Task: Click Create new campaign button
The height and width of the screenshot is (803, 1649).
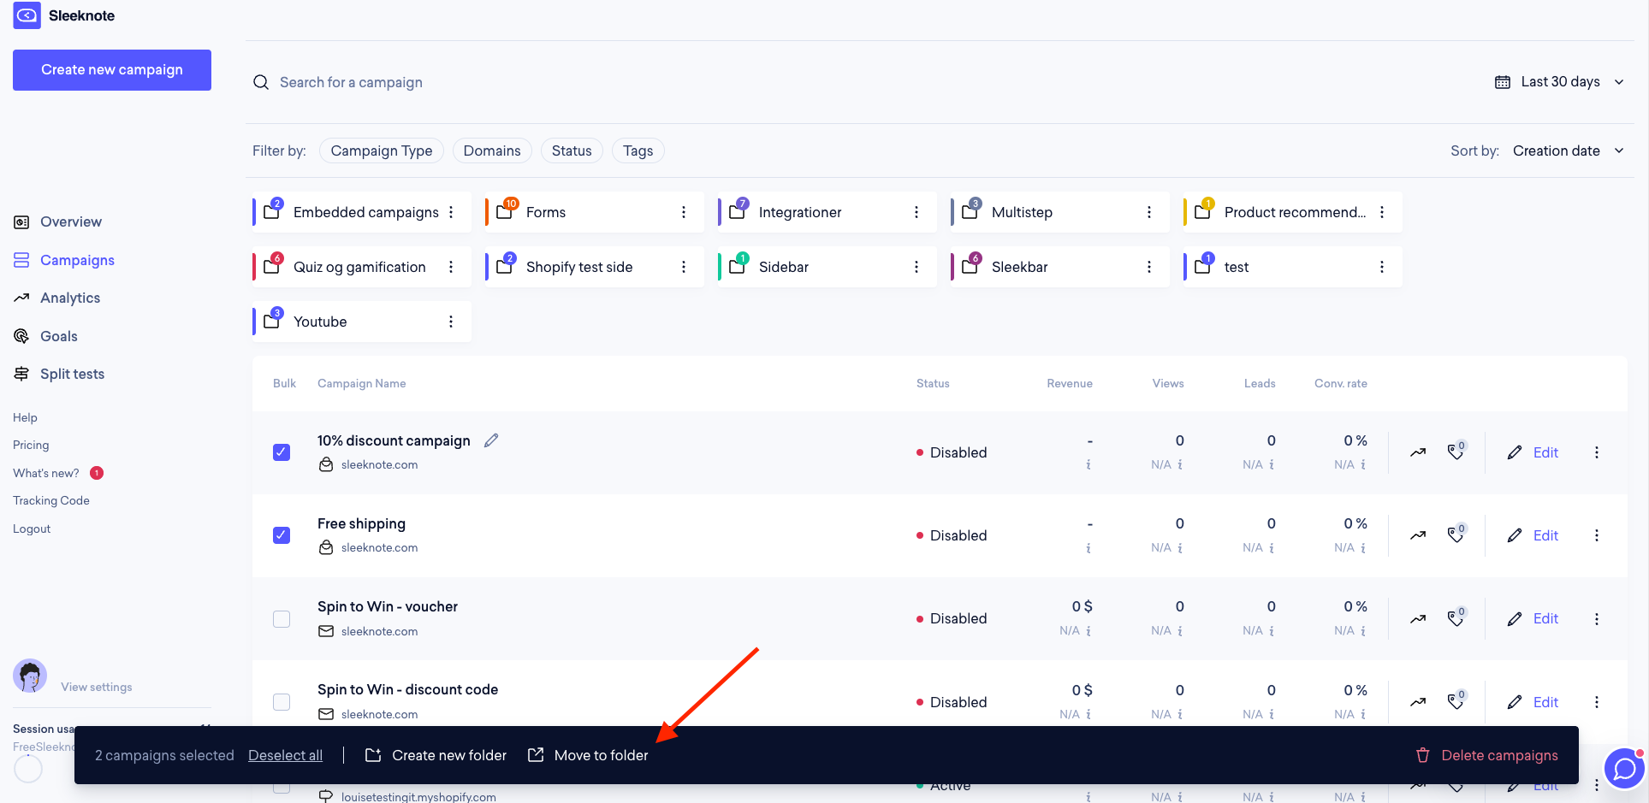Action: (x=112, y=70)
